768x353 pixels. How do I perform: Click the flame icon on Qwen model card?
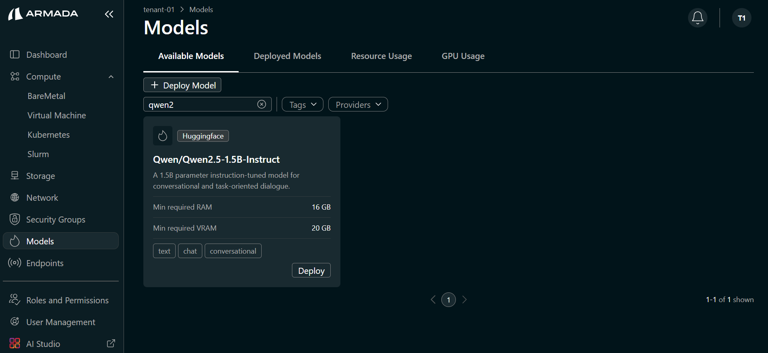pos(163,136)
